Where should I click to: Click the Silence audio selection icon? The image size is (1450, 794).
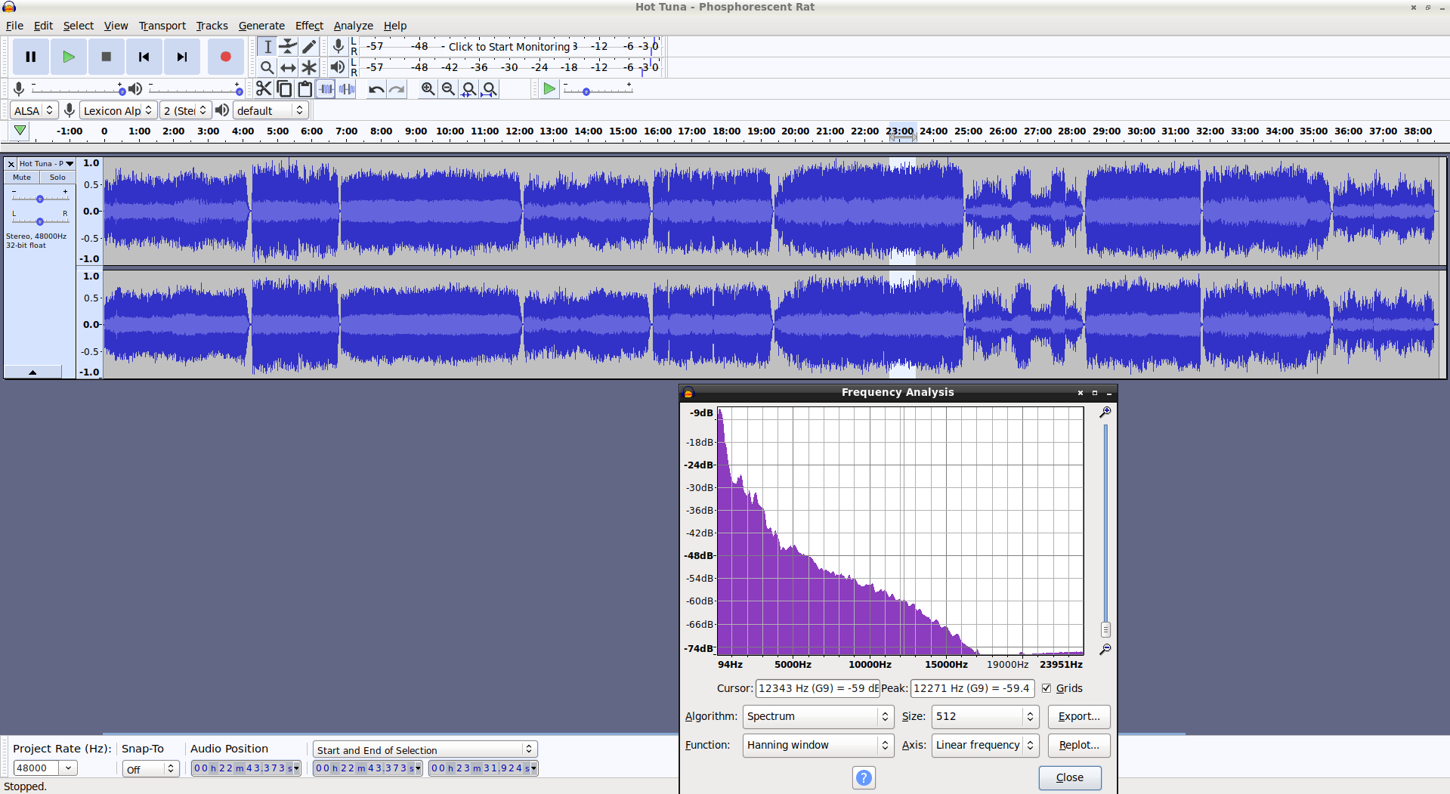[x=347, y=89]
